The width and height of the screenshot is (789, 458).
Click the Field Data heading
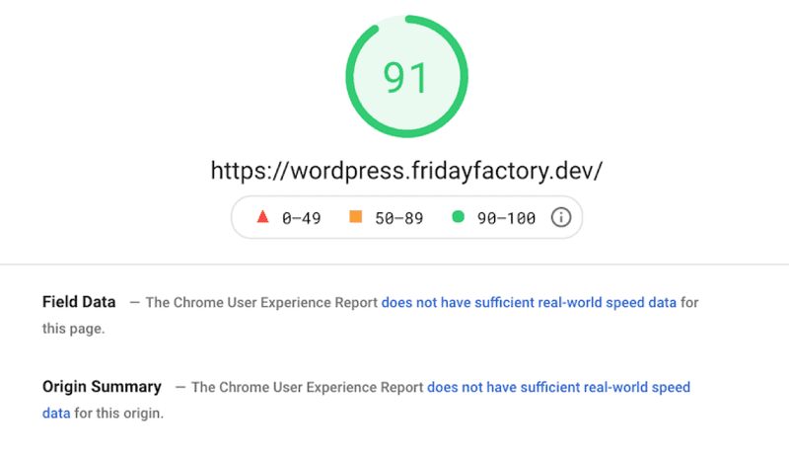tap(79, 302)
